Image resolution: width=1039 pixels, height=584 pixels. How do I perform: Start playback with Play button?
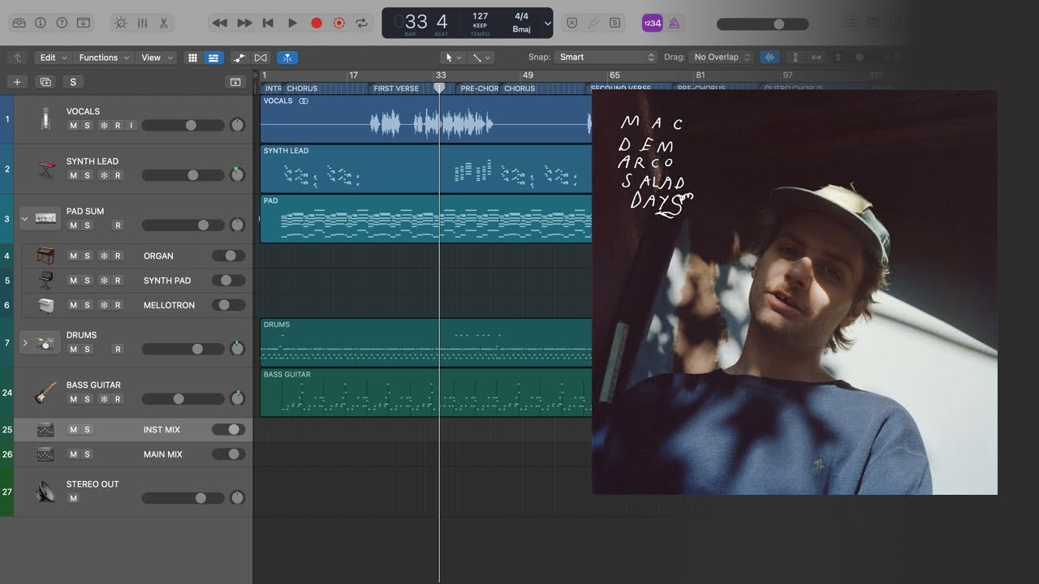pyautogui.click(x=292, y=23)
